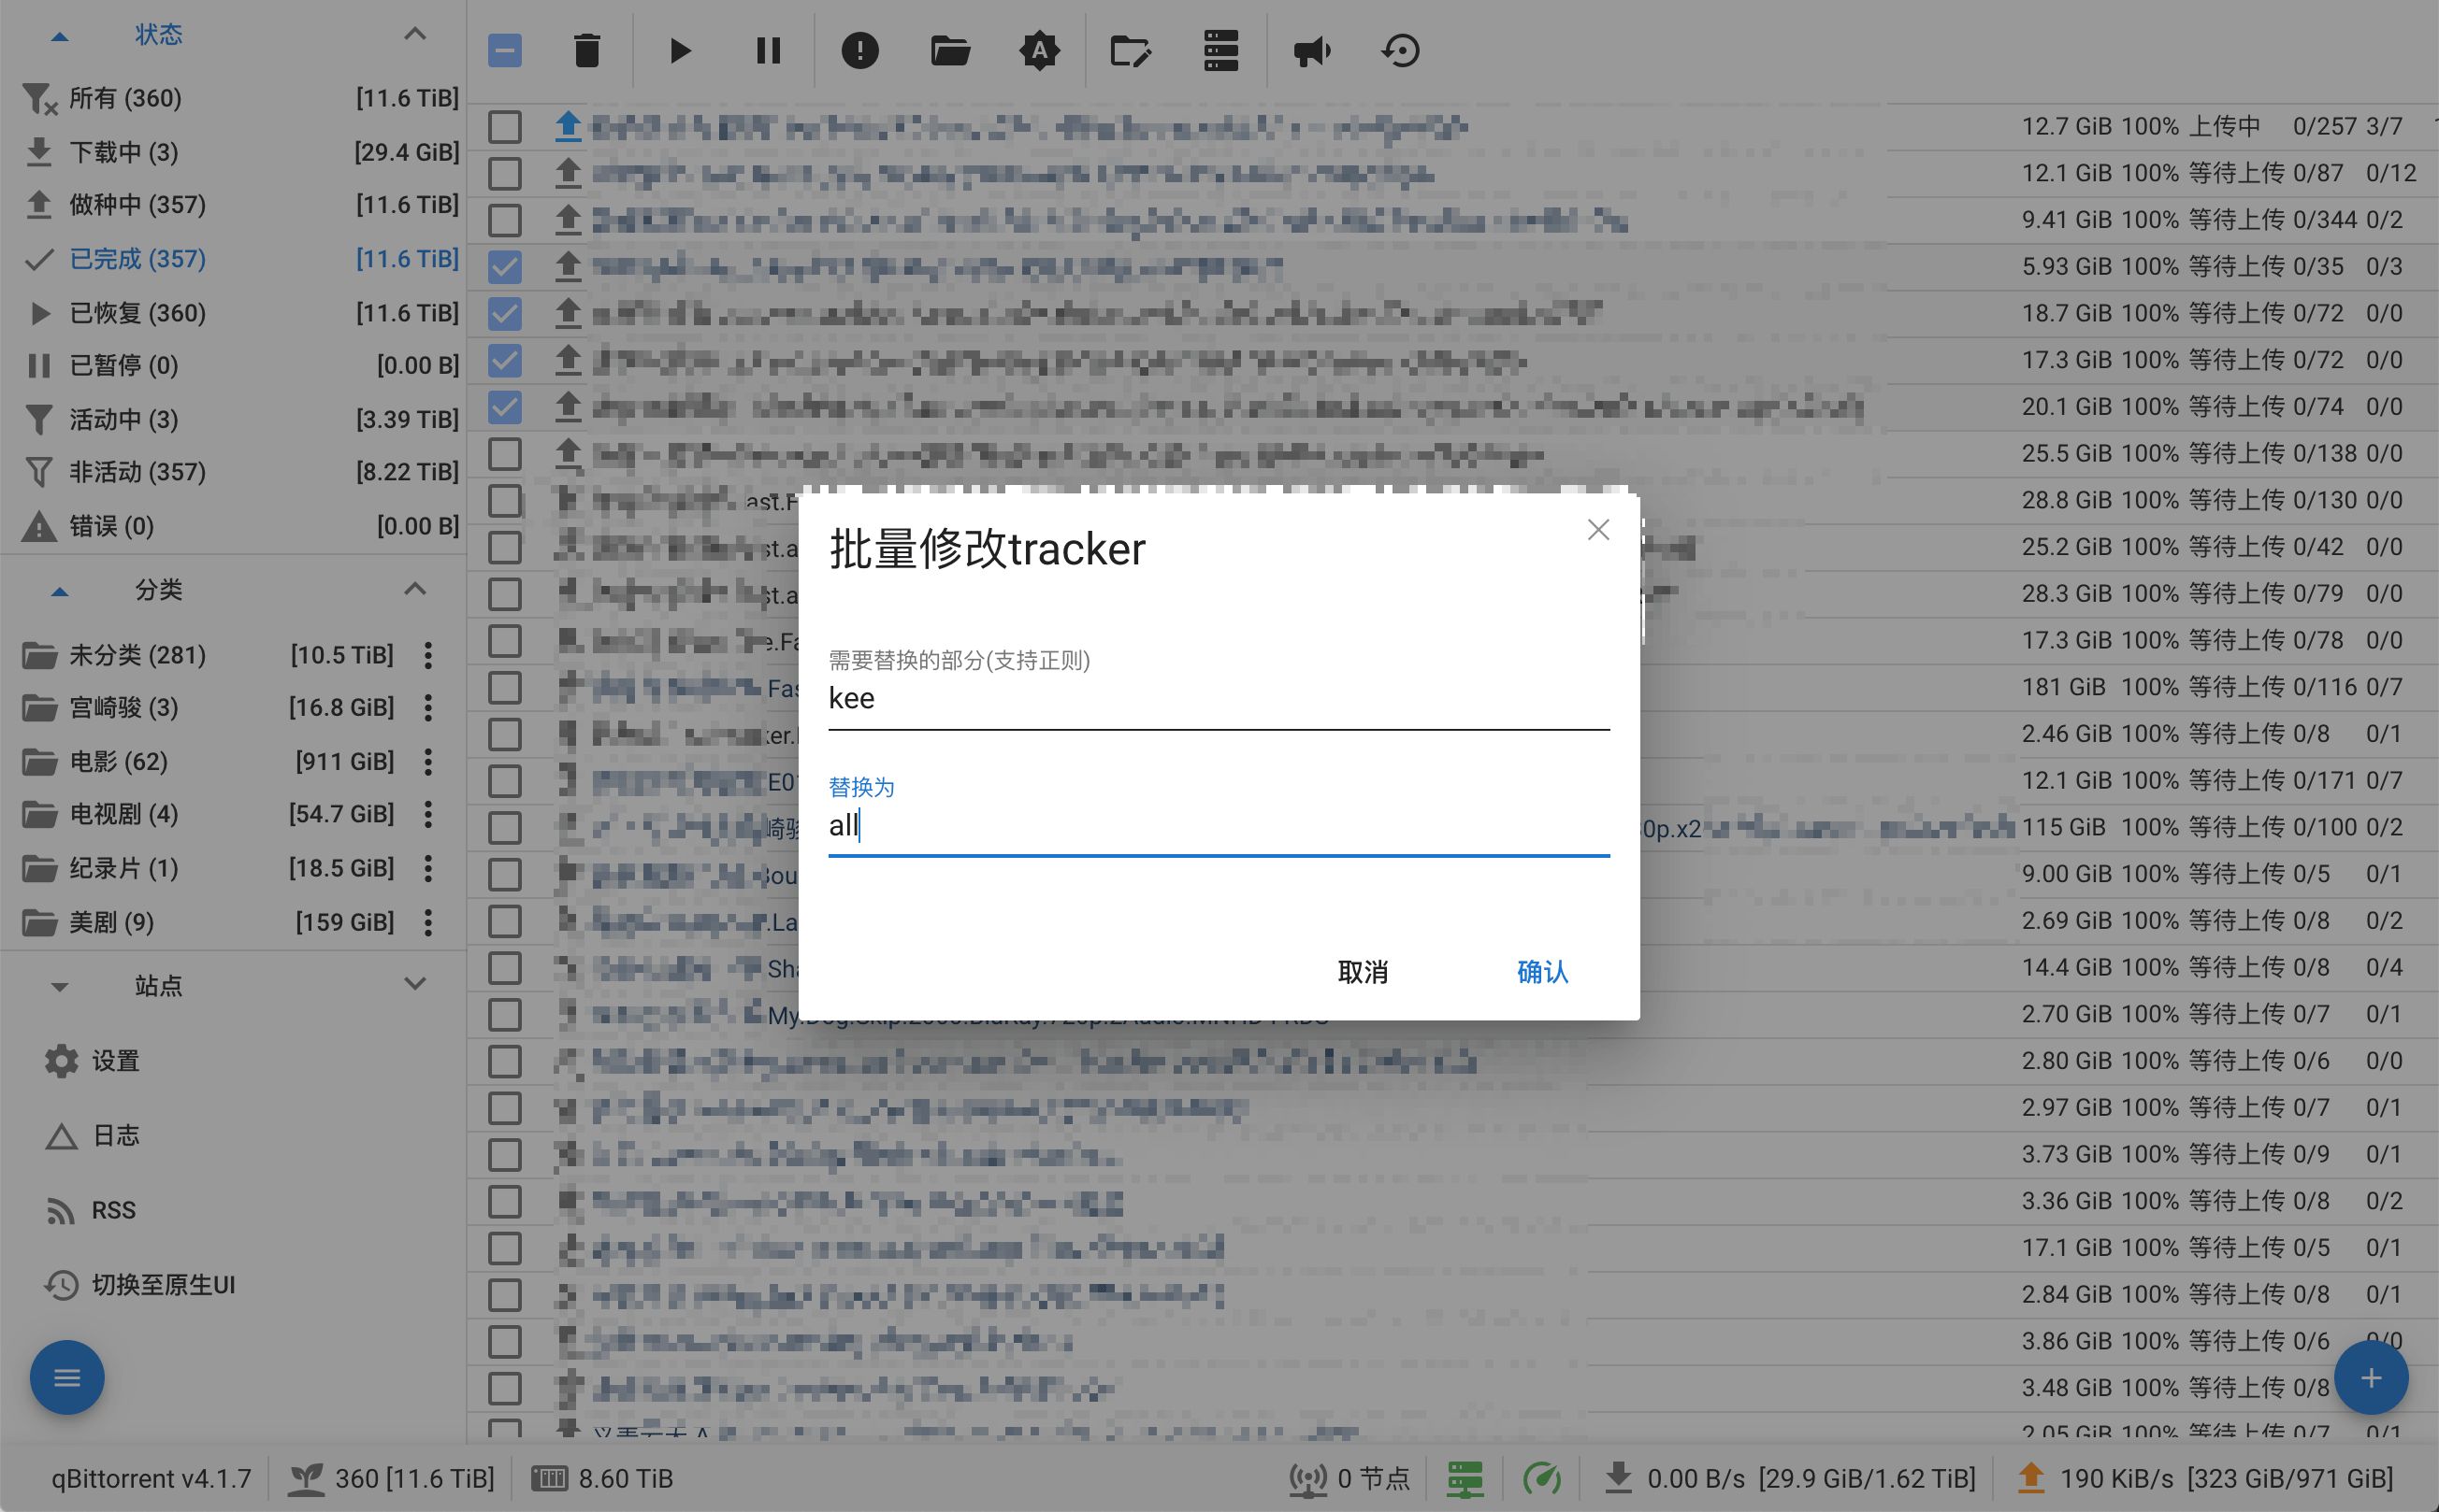Uncheck the 17.3 GiB 0/72 row checkbox

tap(505, 360)
